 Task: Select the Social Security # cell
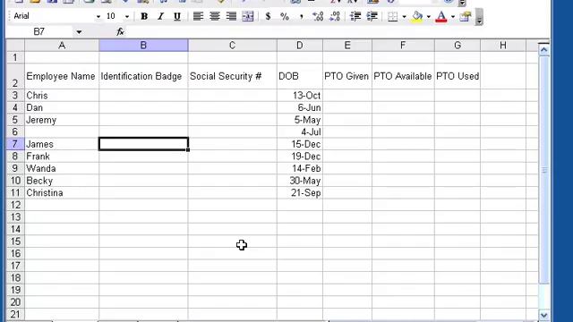click(x=232, y=76)
